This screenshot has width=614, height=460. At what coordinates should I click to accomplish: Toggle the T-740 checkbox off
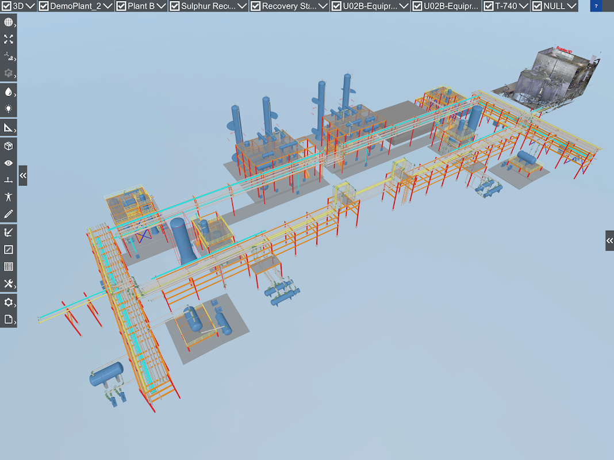tap(489, 6)
